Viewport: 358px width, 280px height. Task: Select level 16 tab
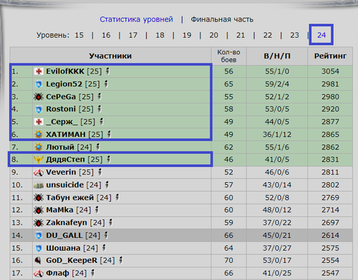(x=106, y=35)
